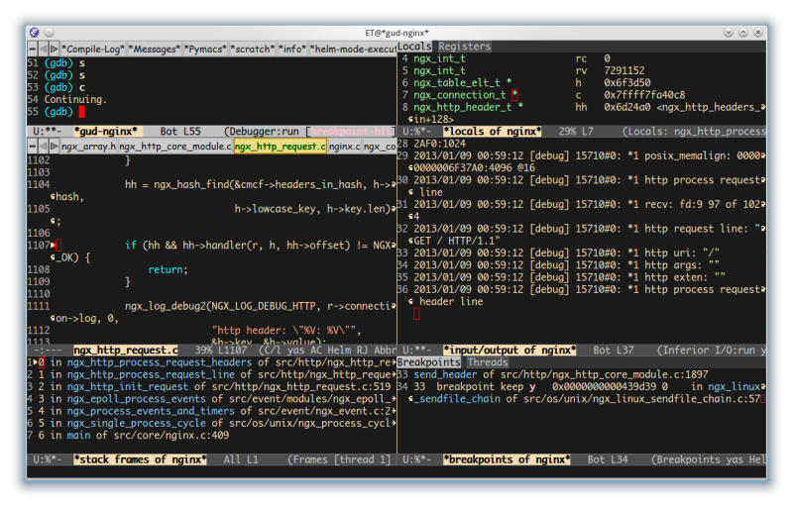The image size is (793, 506).
Task: Click the round pin button in the title bar
Action: 49,33
